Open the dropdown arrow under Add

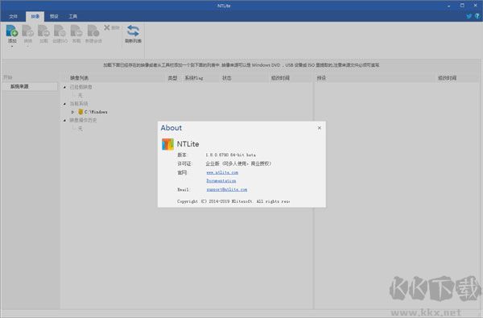click(x=12, y=47)
